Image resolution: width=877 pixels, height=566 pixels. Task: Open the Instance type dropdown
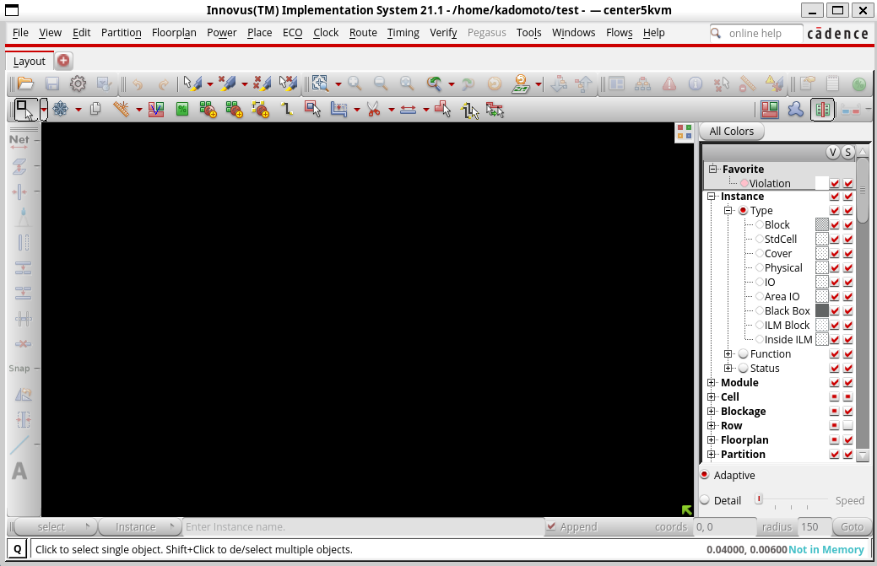coord(140,526)
